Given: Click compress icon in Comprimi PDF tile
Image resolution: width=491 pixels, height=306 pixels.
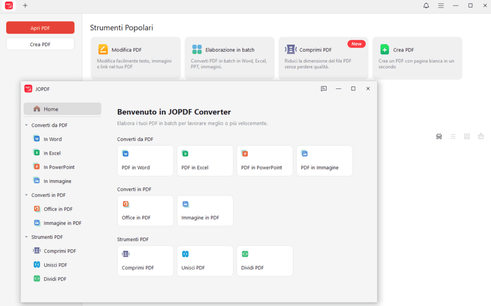Looking at the screenshot, I should tap(126, 254).
